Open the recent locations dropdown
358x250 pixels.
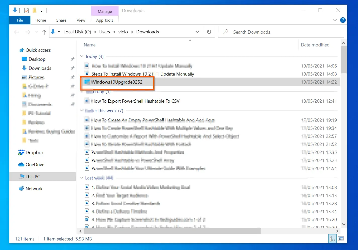coord(37,32)
